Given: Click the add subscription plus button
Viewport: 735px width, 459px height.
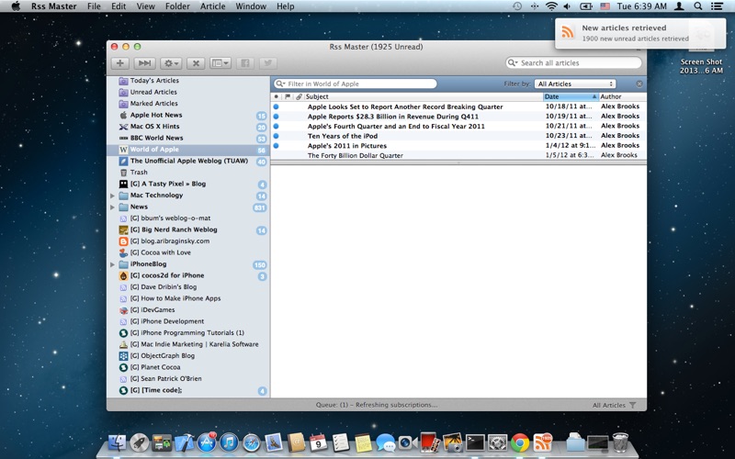Looking at the screenshot, I should tap(120, 62).
